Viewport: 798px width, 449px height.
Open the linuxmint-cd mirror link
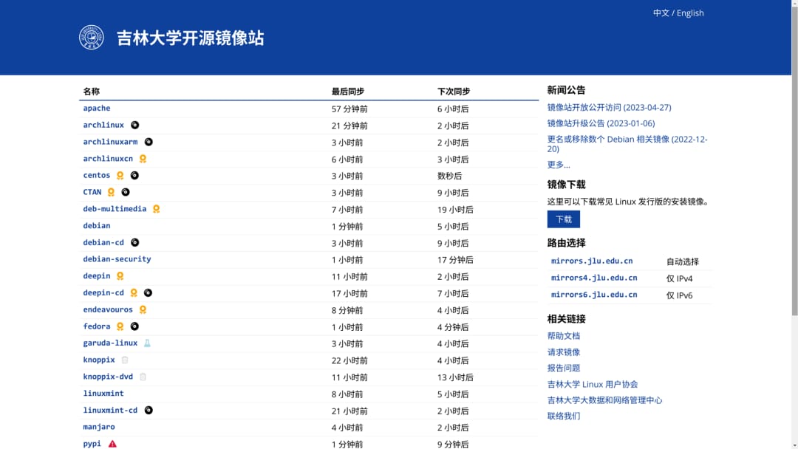[110, 411]
